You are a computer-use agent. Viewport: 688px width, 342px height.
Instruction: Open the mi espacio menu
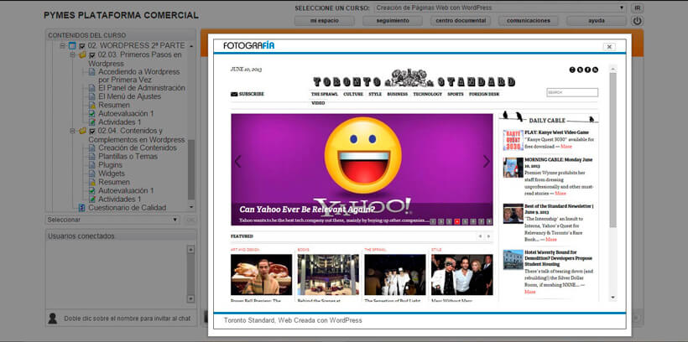pos(325,21)
